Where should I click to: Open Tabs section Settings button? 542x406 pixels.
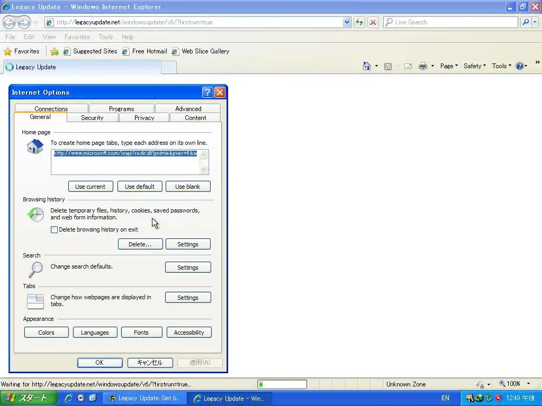pyautogui.click(x=188, y=298)
